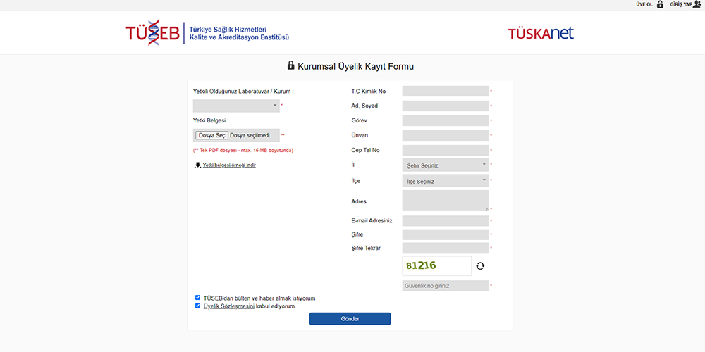Focus the T.C Kimlik No field
This screenshot has height=352, width=705.
click(x=445, y=92)
